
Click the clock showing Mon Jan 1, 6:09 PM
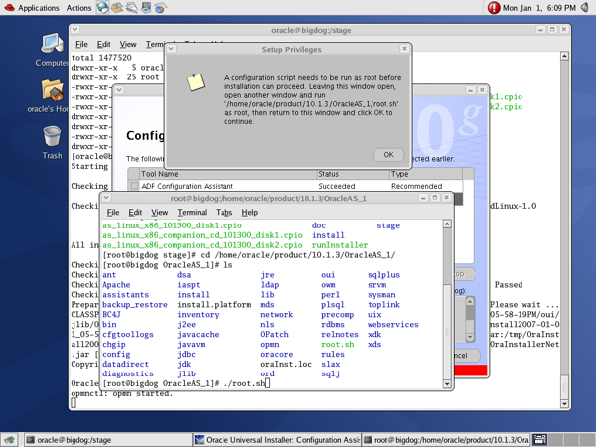539,8
